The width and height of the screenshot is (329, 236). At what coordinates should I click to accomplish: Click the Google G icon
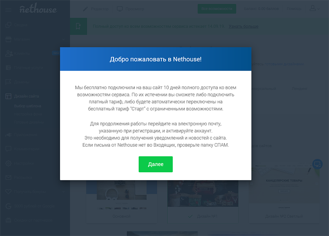[x=8, y=206]
